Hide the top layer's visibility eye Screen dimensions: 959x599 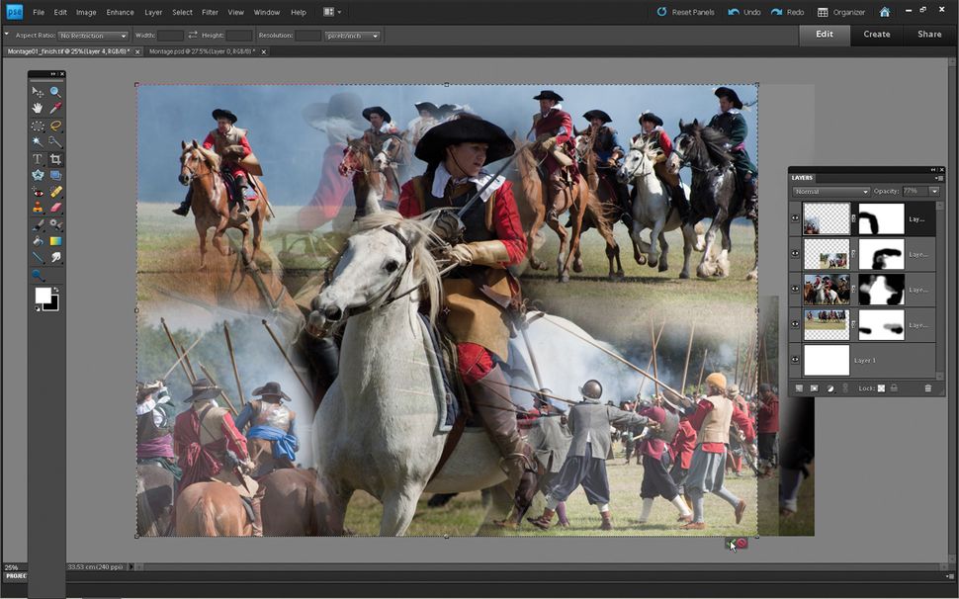795,219
